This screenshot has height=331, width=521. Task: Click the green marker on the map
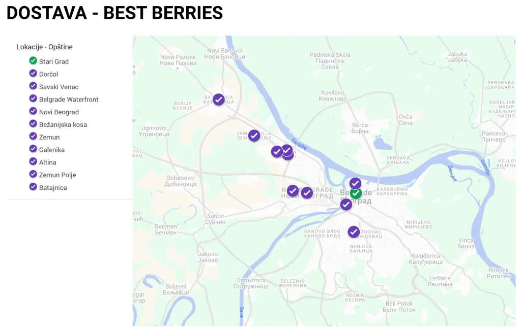(x=356, y=193)
